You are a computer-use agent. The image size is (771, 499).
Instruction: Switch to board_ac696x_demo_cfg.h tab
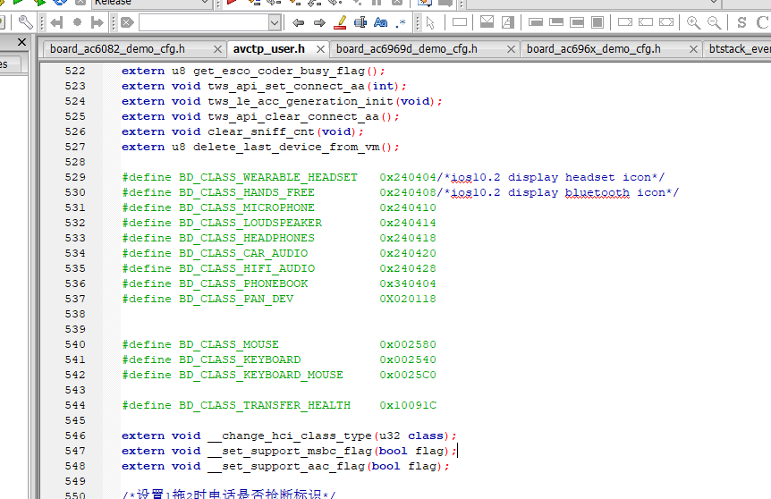tap(594, 48)
